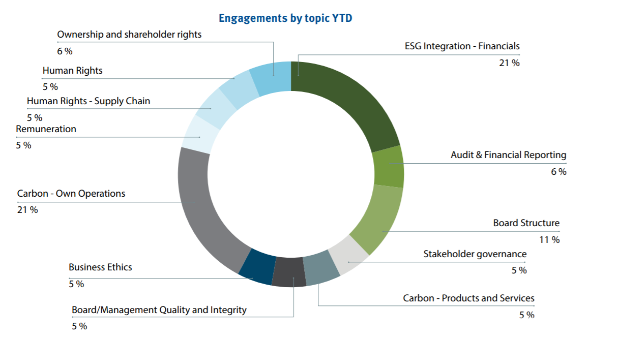
Task: Select the Carbon - Own Operations label text
Action: (x=71, y=194)
